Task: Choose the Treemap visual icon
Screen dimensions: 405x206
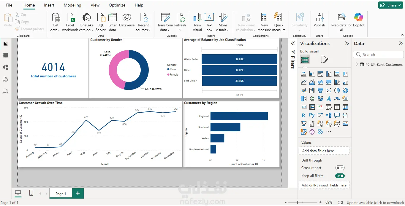Action: point(303,99)
